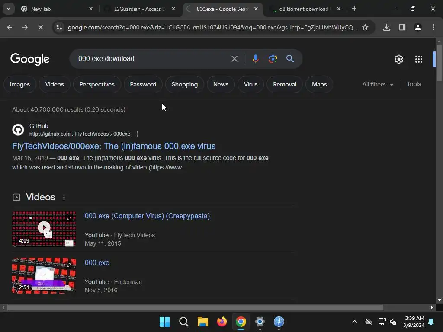This screenshot has height=332, width=443.
Task: Click the Chrome tab search dropdown arrow
Action: click(9, 9)
